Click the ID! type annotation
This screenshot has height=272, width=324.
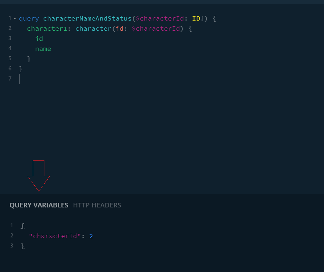click(198, 19)
